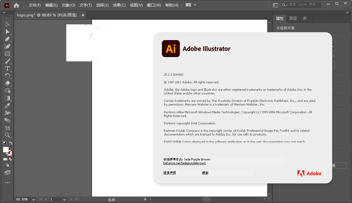Set fill to None in toolbar
The height and width of the screenshot is (203, 352).
pos(10,159)
